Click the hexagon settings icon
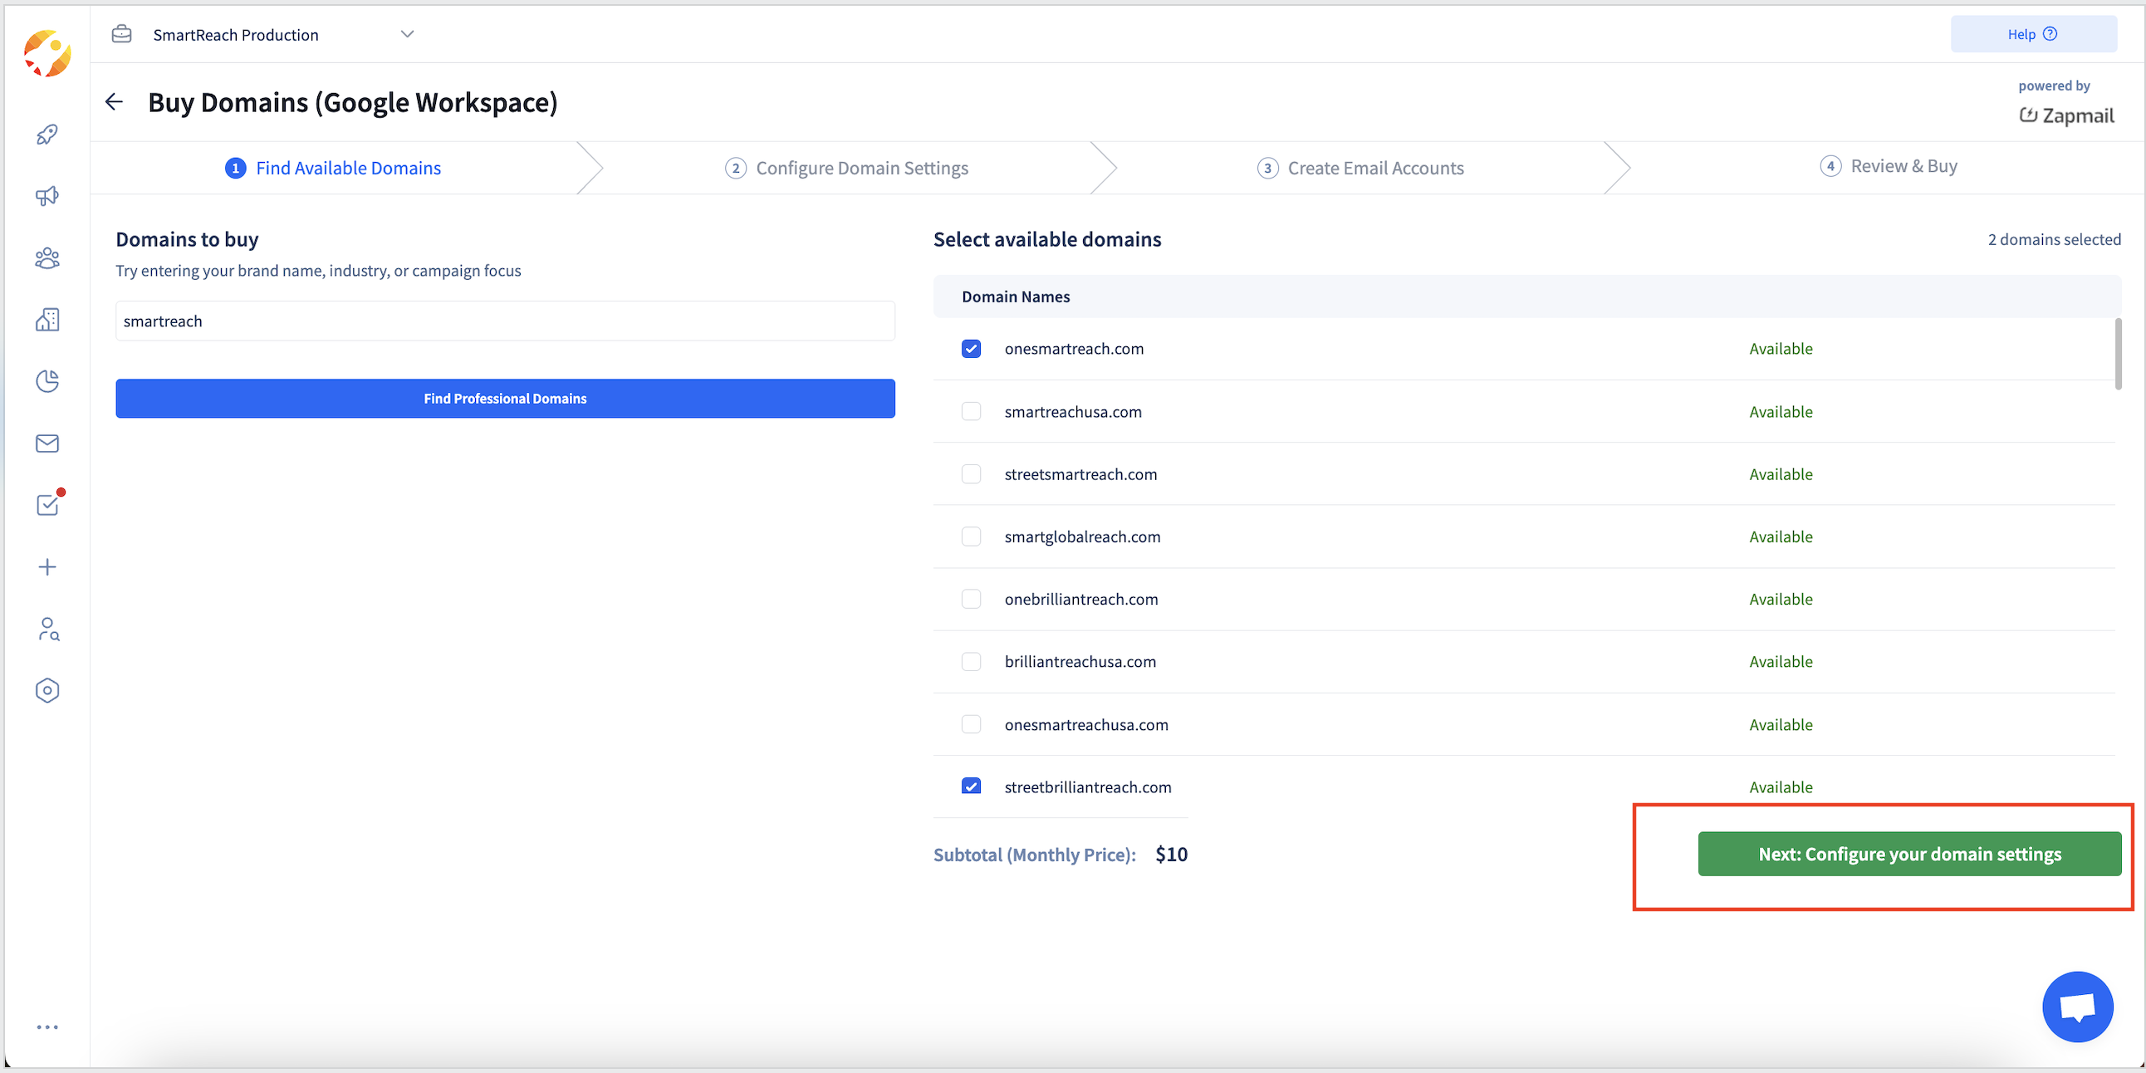Screen dimensions: 2146x1073 pyautogui.click(x=47, y=691)
